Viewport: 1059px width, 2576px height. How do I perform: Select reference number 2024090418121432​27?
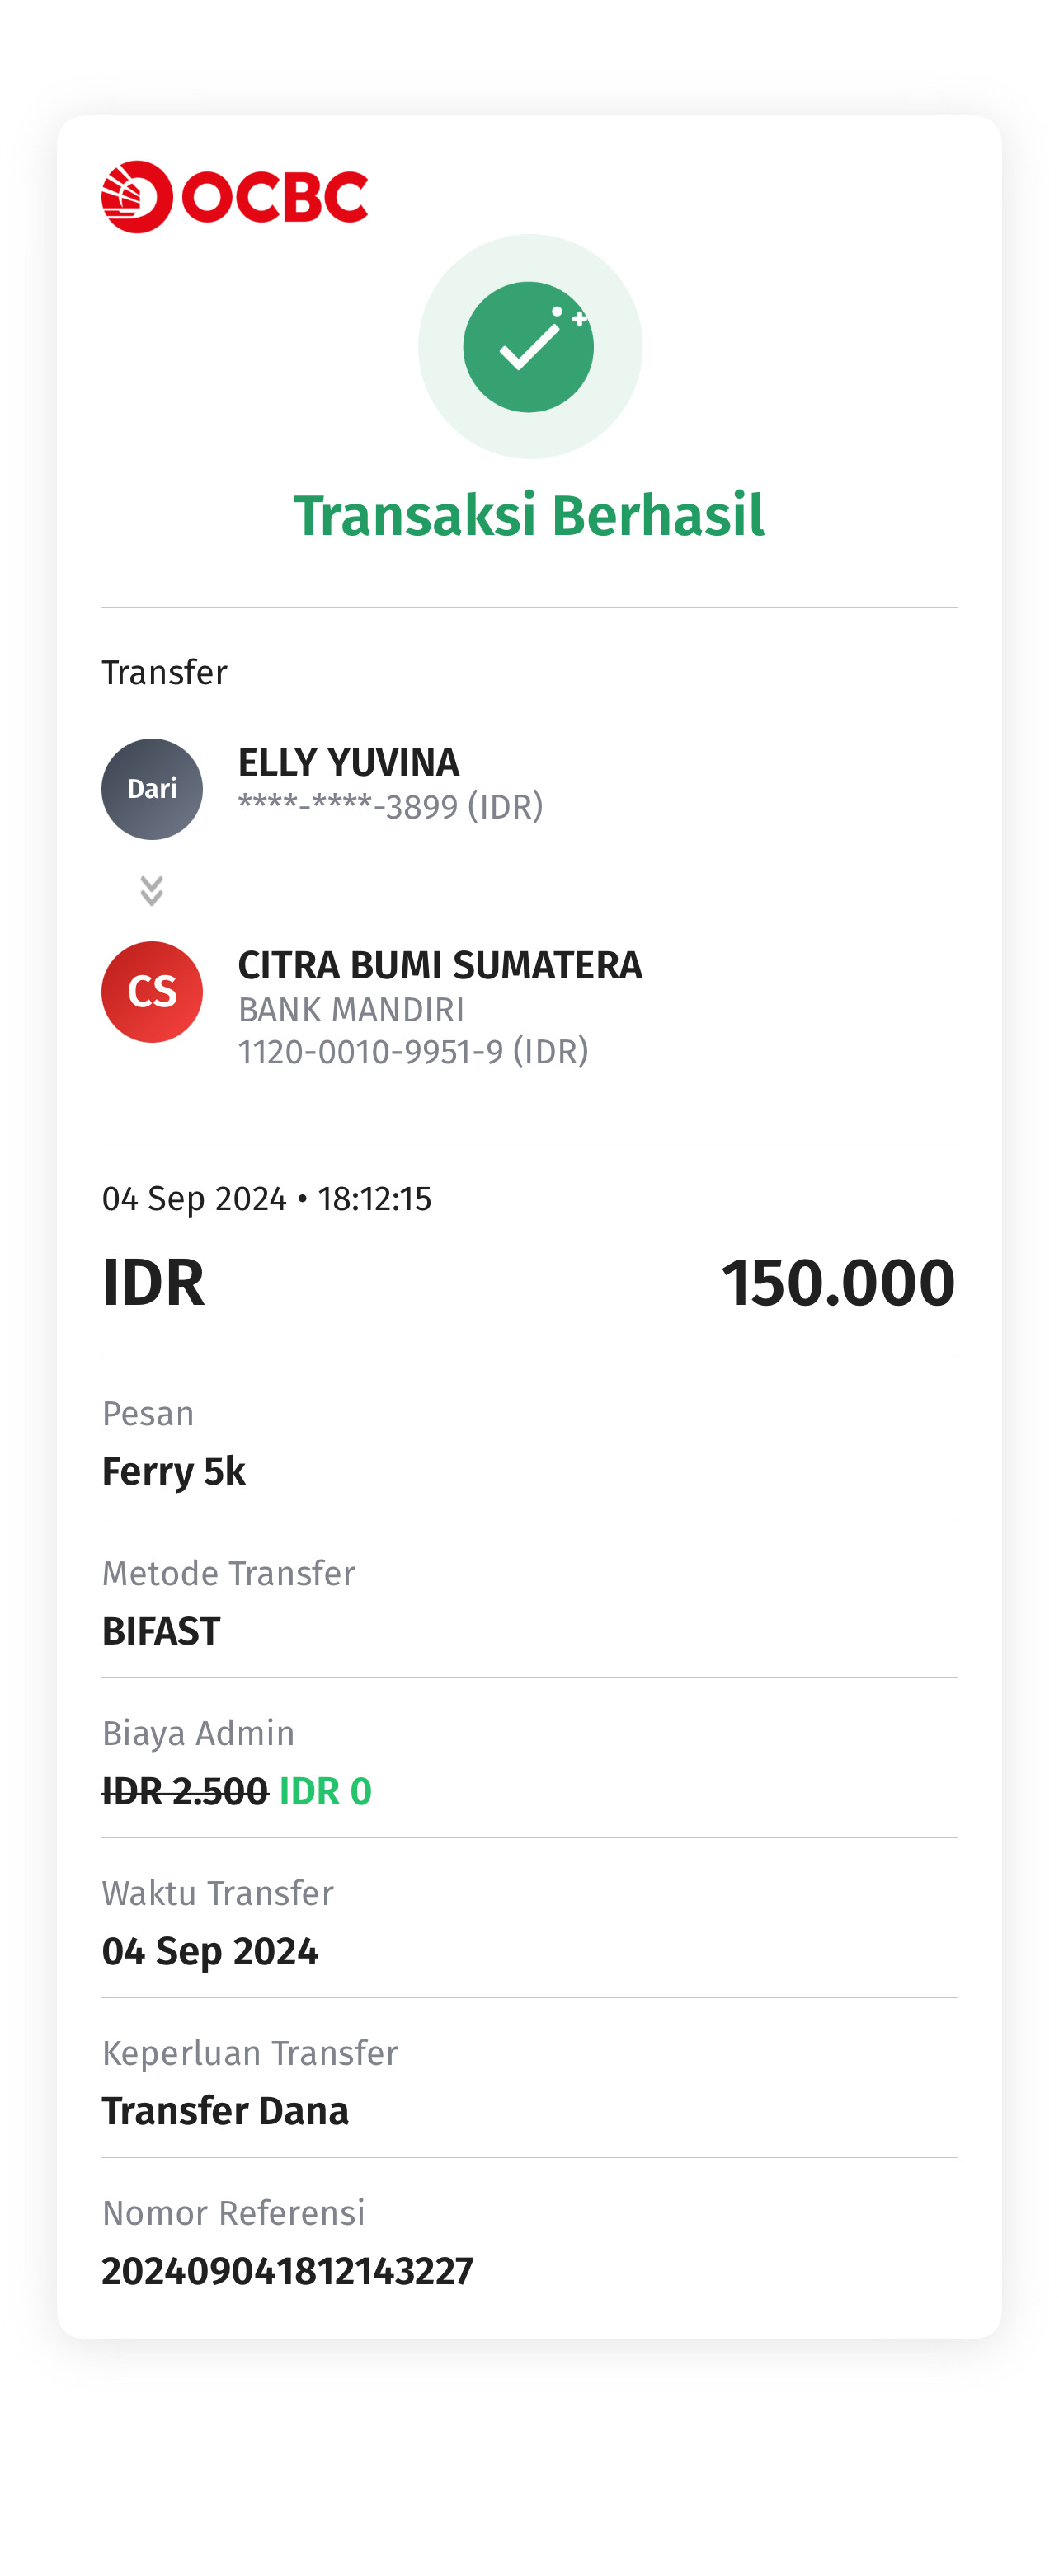[x=287, y=2272]
